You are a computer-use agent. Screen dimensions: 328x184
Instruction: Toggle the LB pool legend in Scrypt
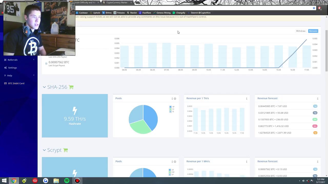(x=170, y=170)
